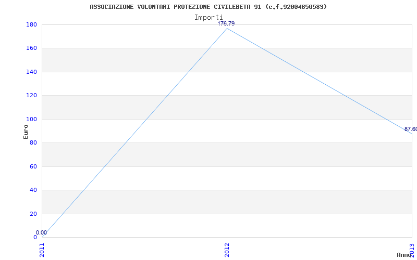Click the Importi subtitle

click(208, 18)
